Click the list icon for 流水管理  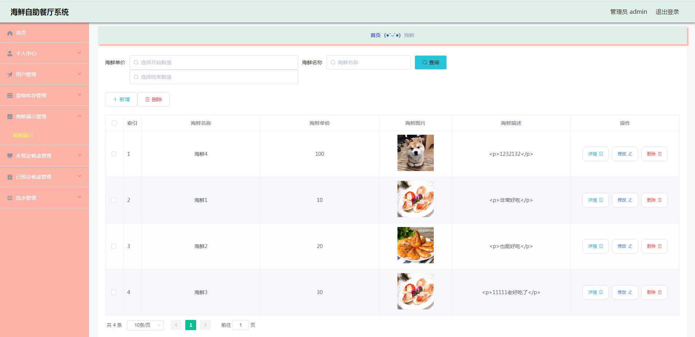[x=10, y=198]
